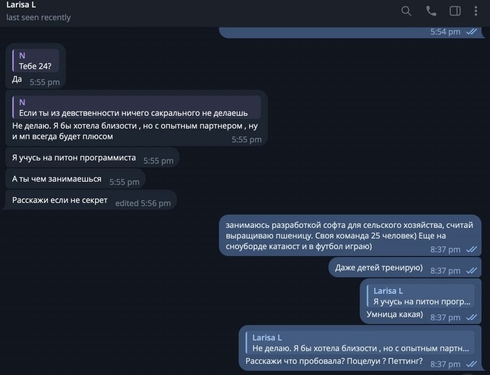
Task: Jump to quoted message "Тебе 24?"
Action: pos(36,61)
